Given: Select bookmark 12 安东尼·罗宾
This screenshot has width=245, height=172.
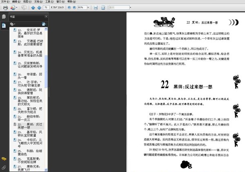Looking at the screenshot, I should point(30,33).
